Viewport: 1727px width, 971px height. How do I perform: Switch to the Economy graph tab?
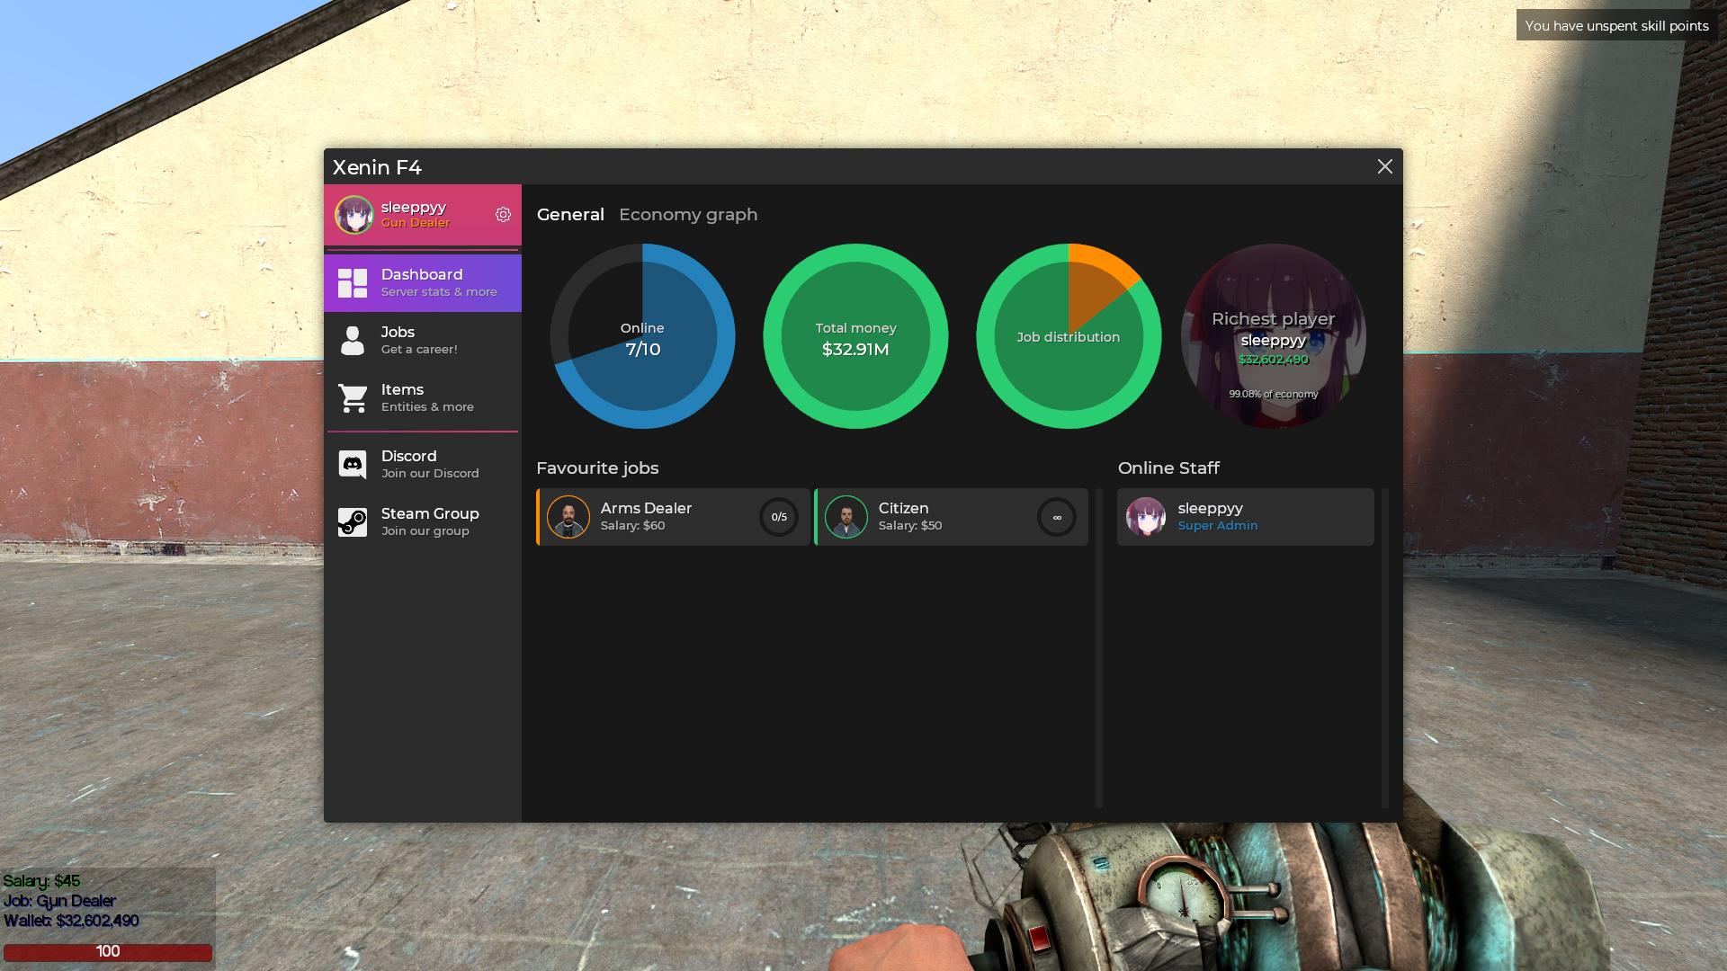[688, 213]
